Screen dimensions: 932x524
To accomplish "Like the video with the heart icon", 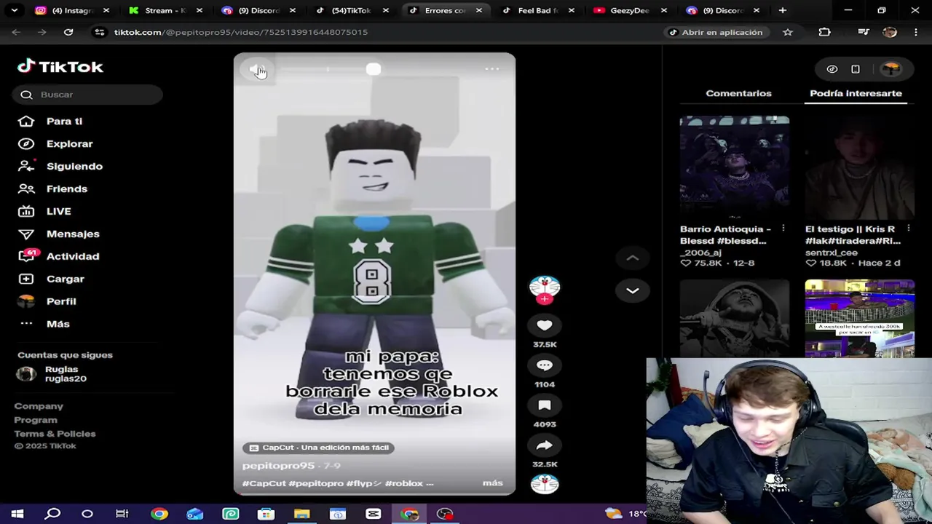I will pyautogui.click(x=545, y=325).
